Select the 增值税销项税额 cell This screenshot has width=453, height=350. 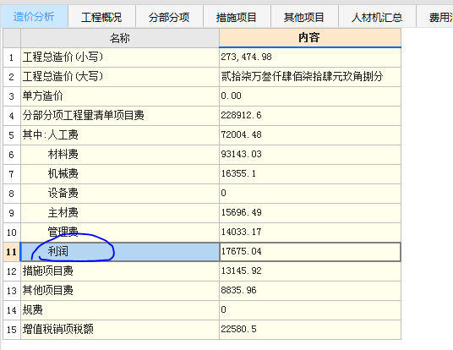click(x=120, y=330)
